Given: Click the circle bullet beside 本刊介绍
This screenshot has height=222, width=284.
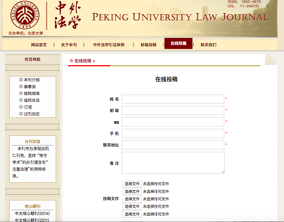Looking at the screenshot, I should point(21,80).
